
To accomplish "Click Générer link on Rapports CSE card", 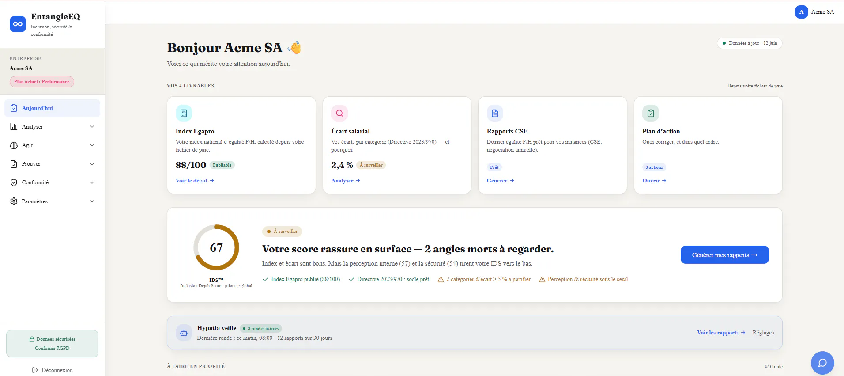I will (x=501, y=181).
